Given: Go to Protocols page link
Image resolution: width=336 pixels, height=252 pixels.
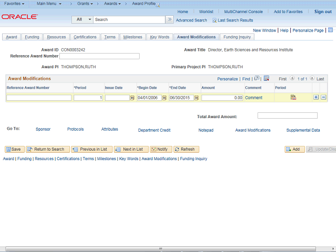Looking at the screenshot, I should coord(76,129).
